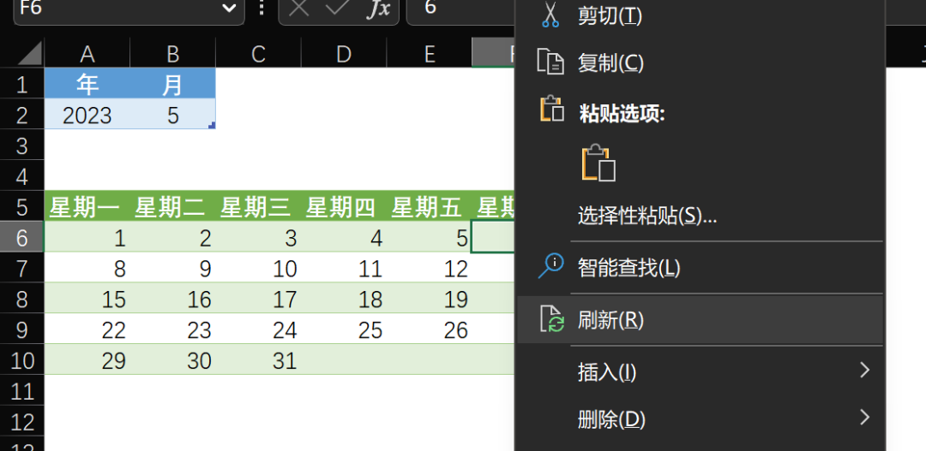The width and height of the screenshot is (926, 451).
Task: Click the Copy icon in context menu
Action: [550, 62]
